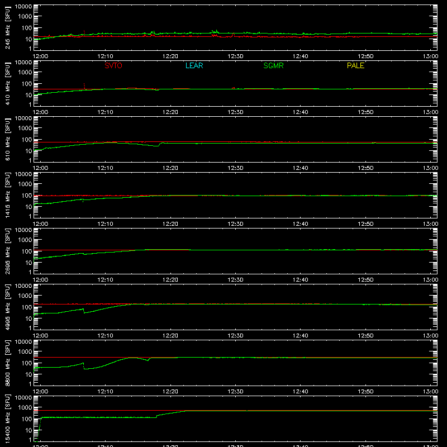This screenshot has width=447, height=447.
Task: Click 12:50 label under the 1415 MHz panel
Action: pos(365,224)
